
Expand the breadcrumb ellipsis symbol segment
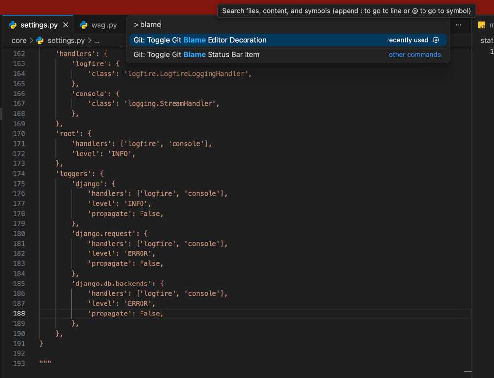coord(97,41)
